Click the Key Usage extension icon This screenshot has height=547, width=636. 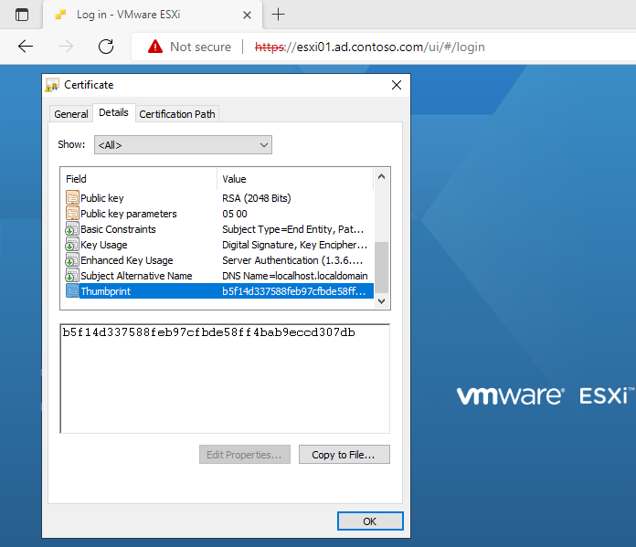point(72,245)
